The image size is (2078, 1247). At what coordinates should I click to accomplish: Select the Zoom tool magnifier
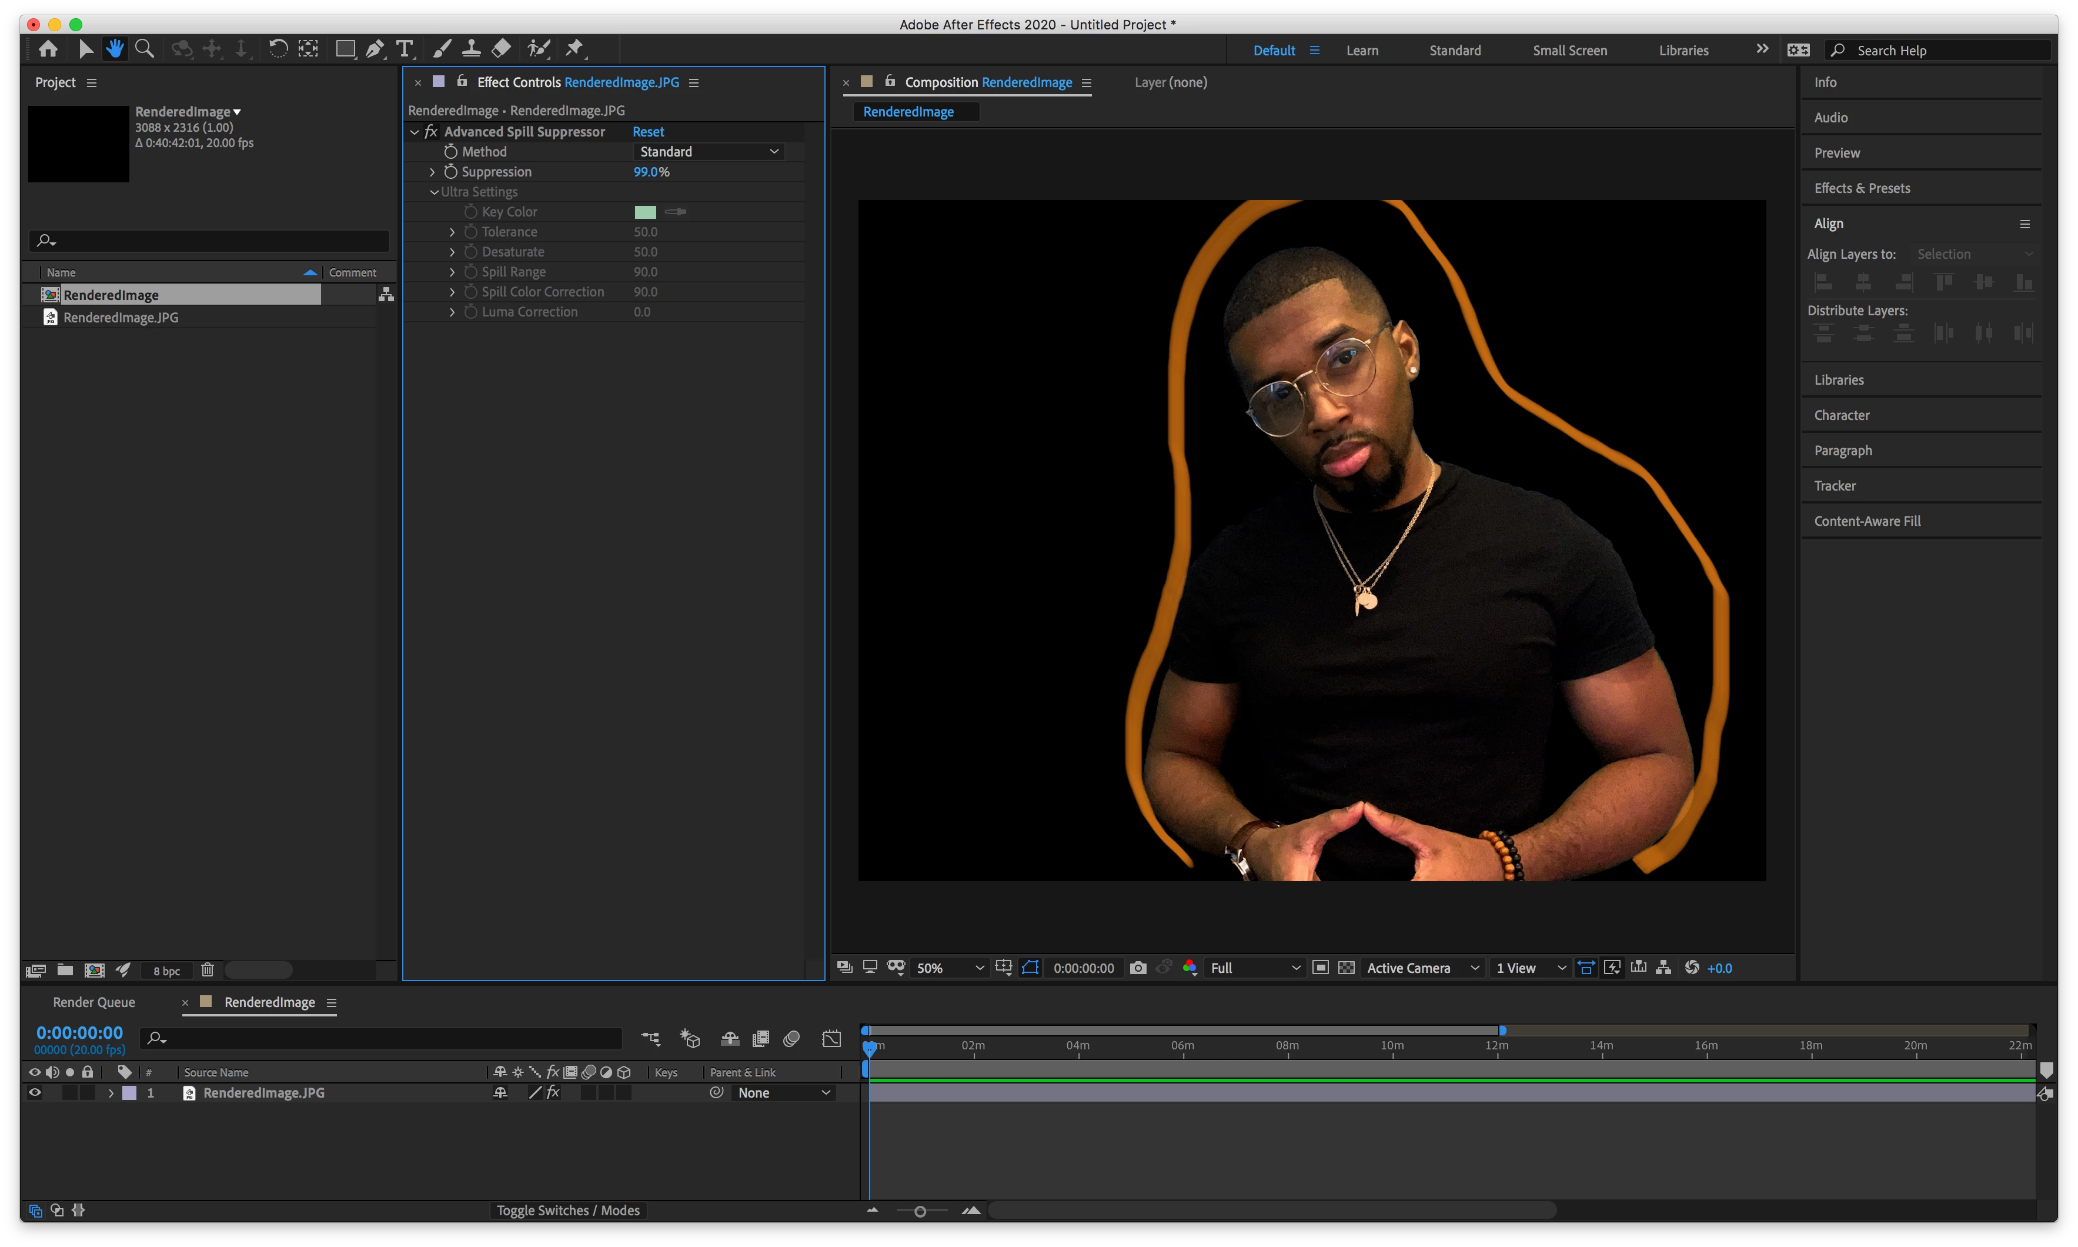pyautogui.click(x=145, y=49)
